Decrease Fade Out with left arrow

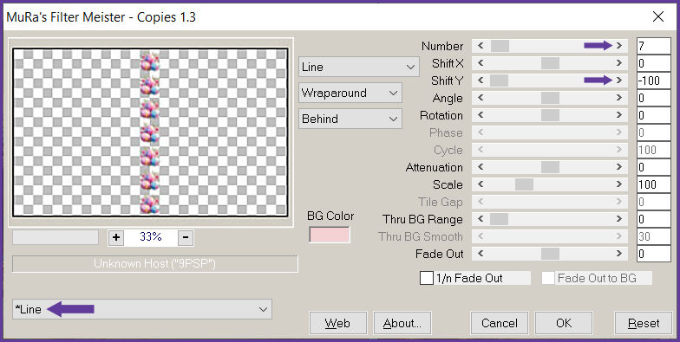point(481,253)
